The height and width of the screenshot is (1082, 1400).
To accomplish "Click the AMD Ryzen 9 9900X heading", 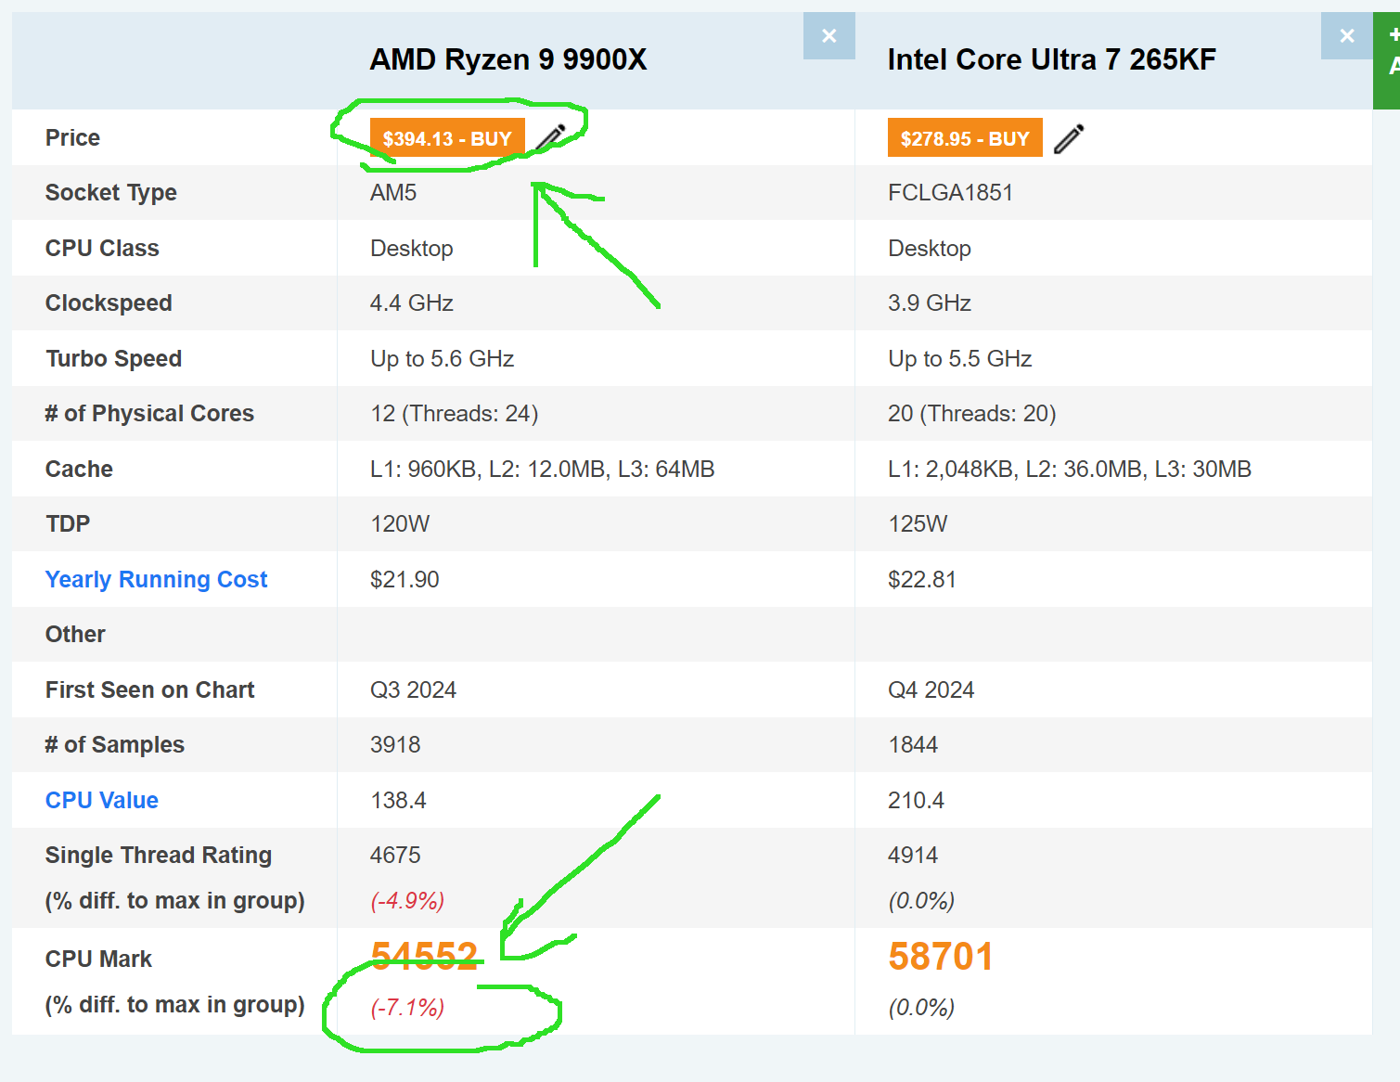I will (x=508, y=59).
